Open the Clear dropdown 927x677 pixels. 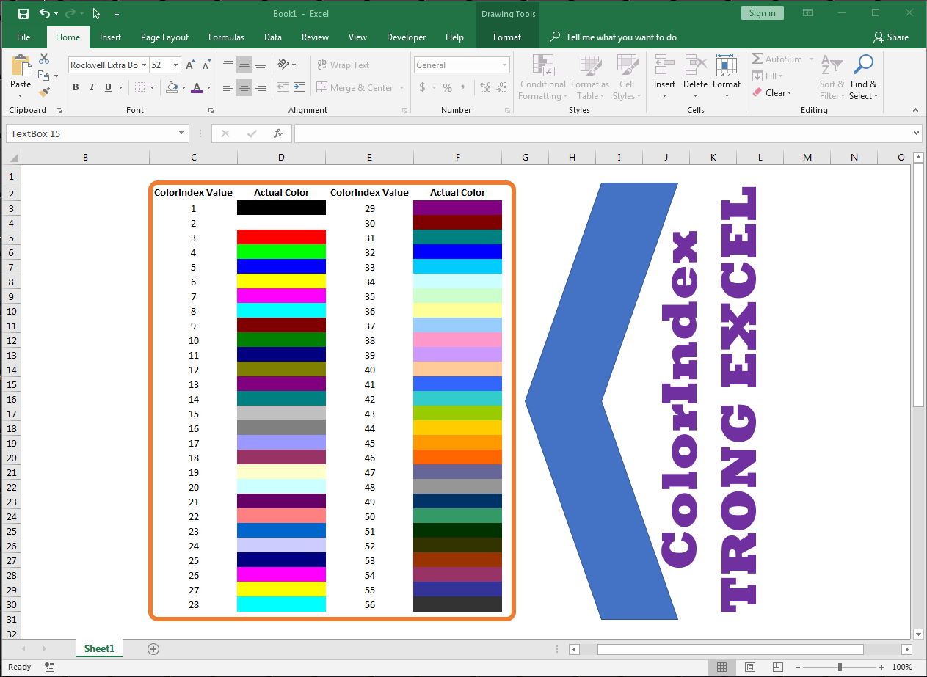pos(772,93)
